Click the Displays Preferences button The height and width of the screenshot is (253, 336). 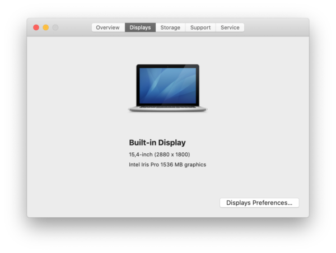[259, 203]
